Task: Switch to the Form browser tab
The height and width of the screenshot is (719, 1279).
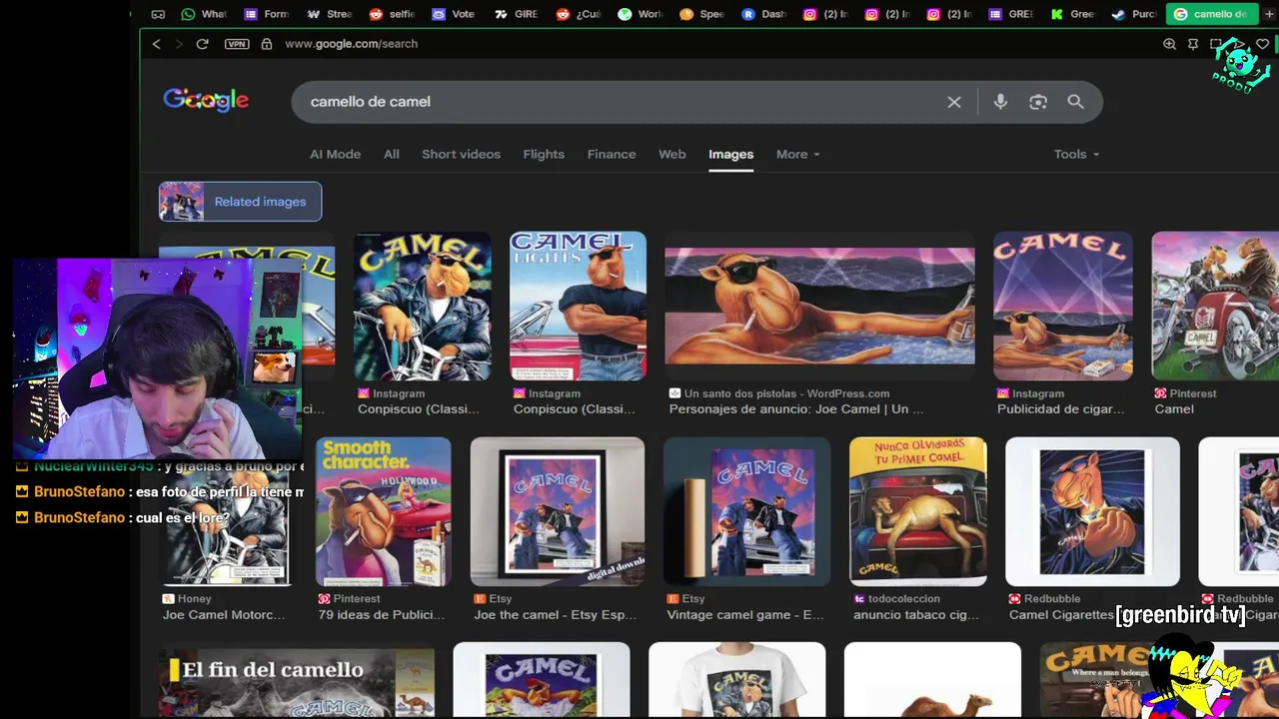Action: [266, 14]
